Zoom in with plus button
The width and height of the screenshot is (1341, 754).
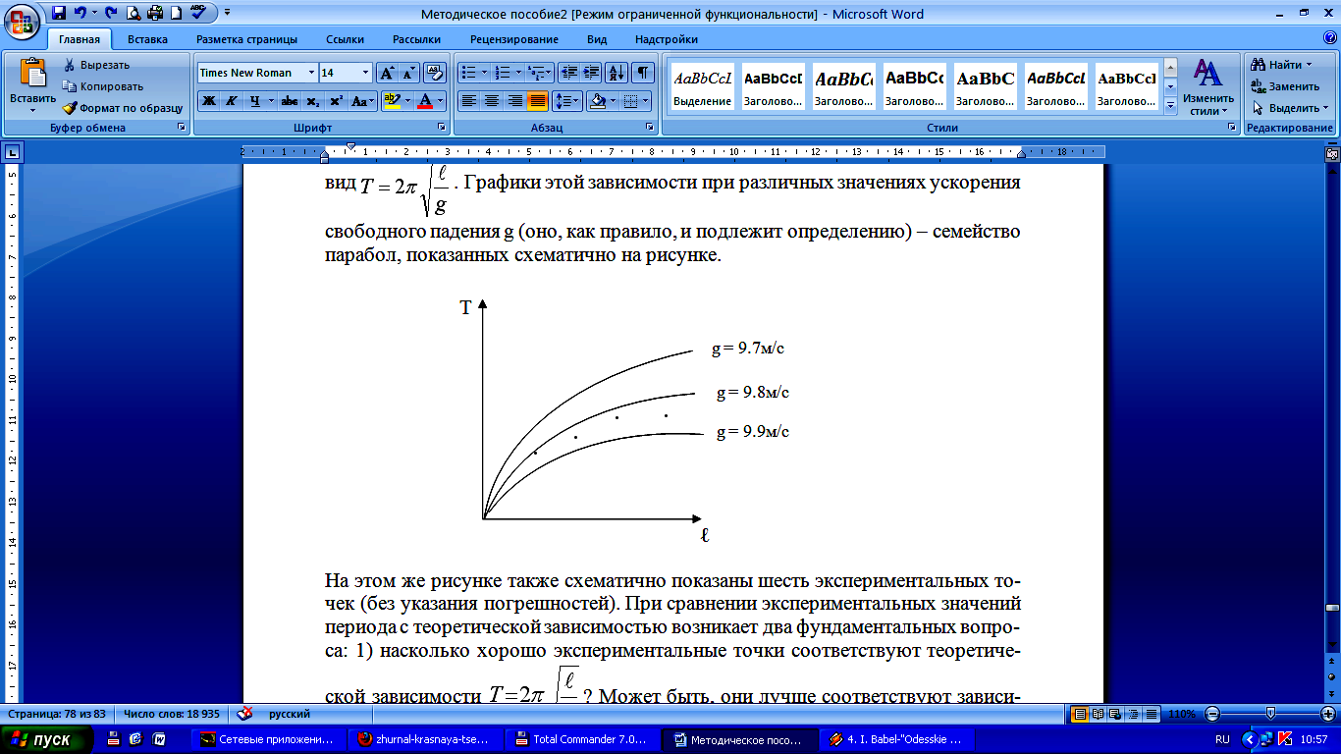(x=1327, y=714)
